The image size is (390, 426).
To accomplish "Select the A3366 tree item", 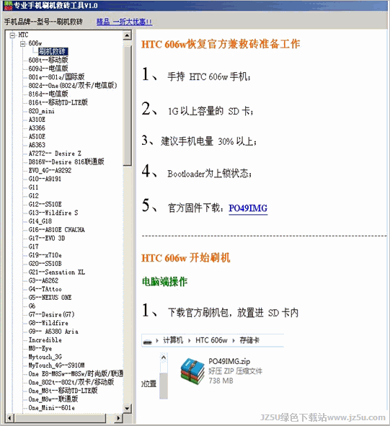I will pos(37,128).
